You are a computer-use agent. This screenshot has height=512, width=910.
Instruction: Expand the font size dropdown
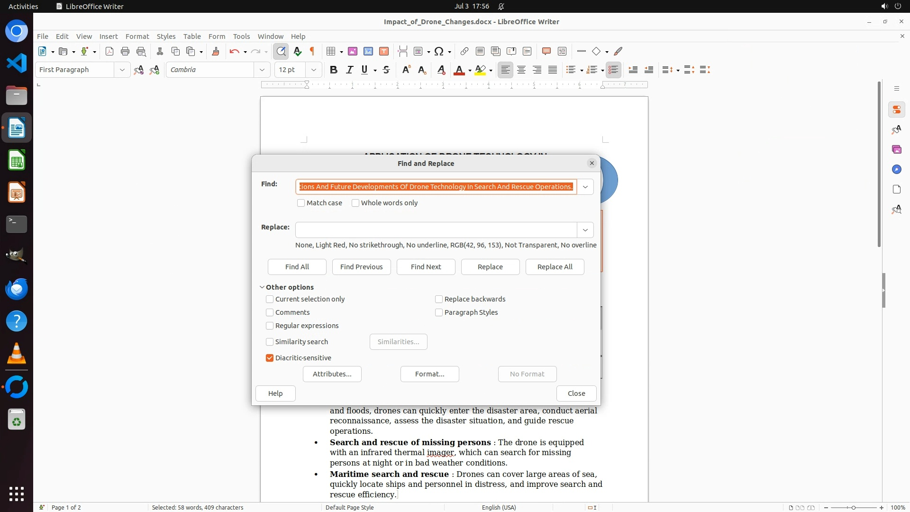click(313, 70)
